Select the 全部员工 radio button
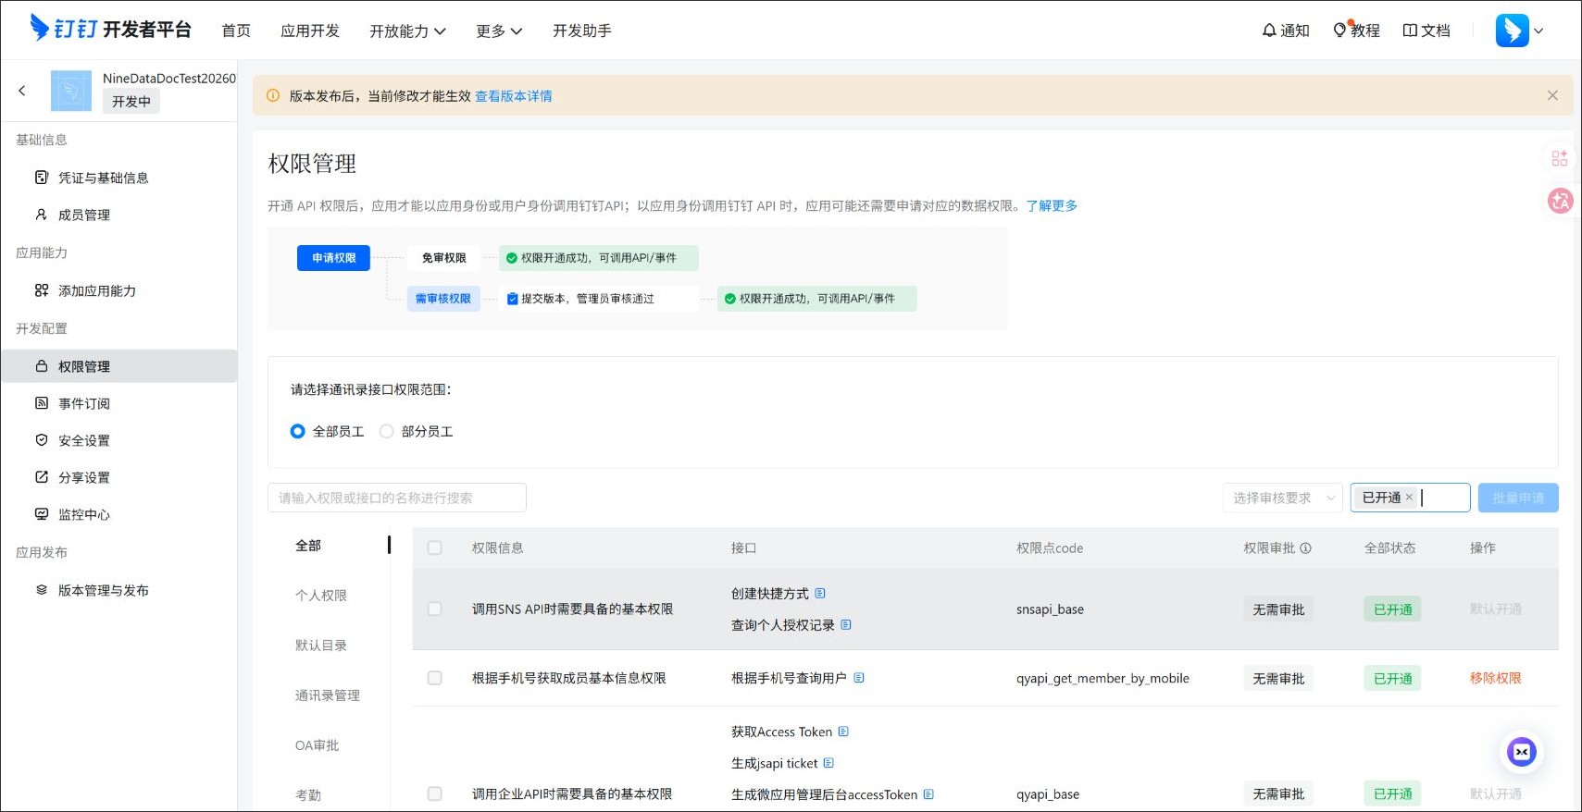 297,432
